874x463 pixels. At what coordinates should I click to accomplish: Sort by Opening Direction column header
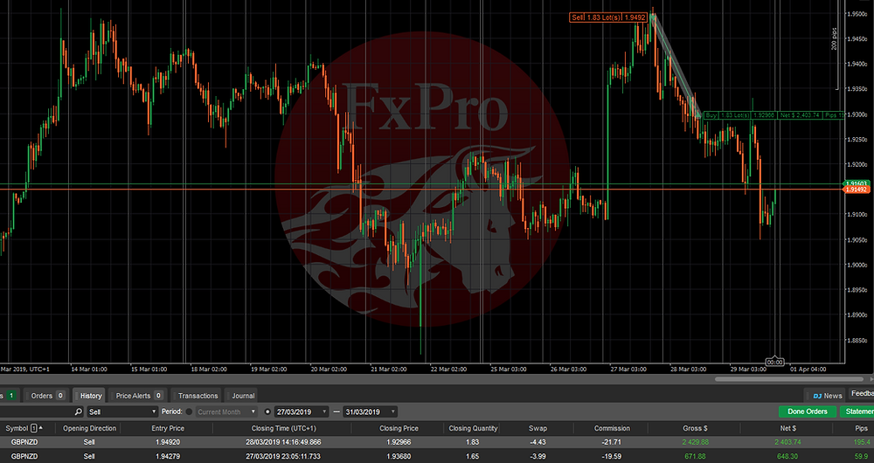click(x=89, y=428)
